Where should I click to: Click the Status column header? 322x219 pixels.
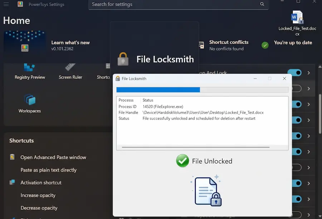[x=148, y=100]
